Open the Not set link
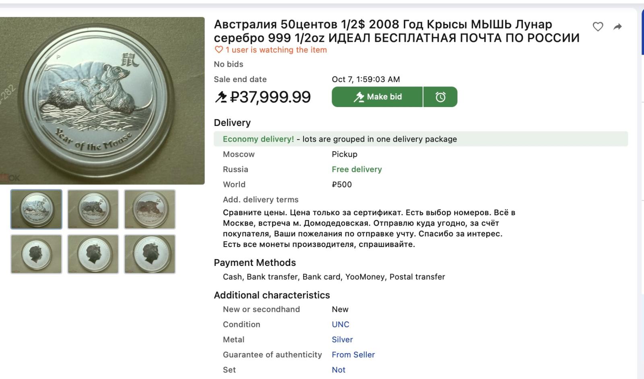The image size is (644, 379). click(x=339, y=370)
